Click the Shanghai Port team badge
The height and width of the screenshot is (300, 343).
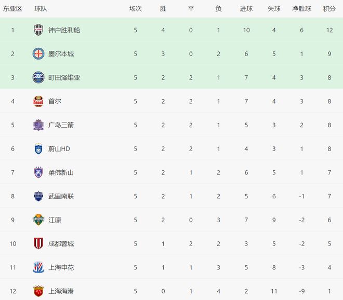pyautogui.click(x=39, y=291)
